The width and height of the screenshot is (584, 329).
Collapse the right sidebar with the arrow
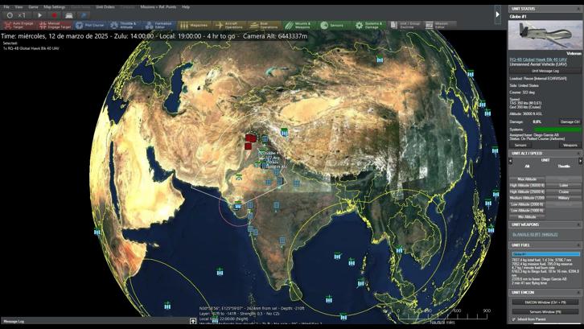498,15
